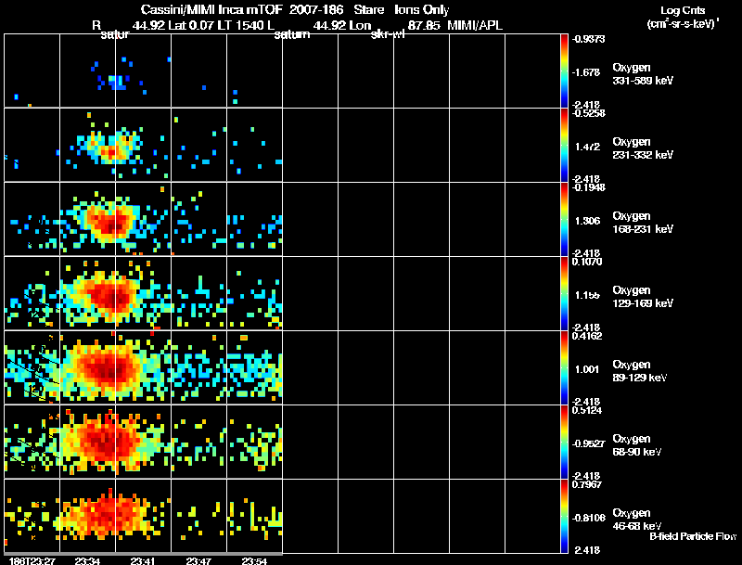This screenshot has width=742, height=565.
Task: Click the '-1.678' colorbar midpoint value
Action: [x=586, y=72]
